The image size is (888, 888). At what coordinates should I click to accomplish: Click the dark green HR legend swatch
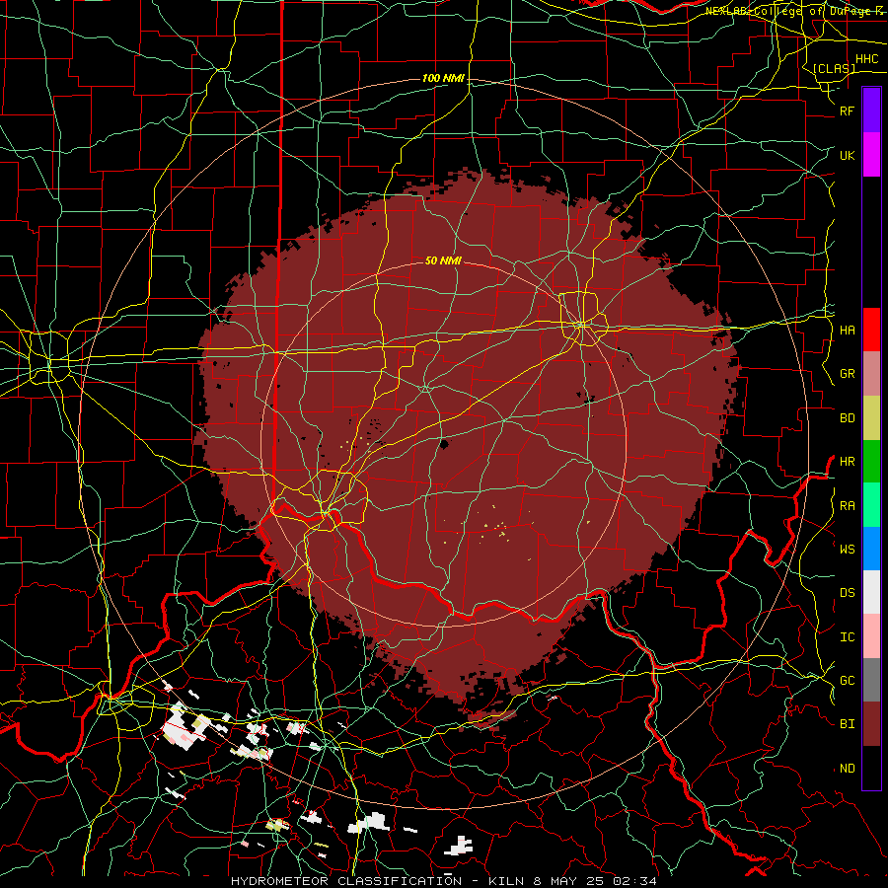pyautogui.click(x=871, y=462)
